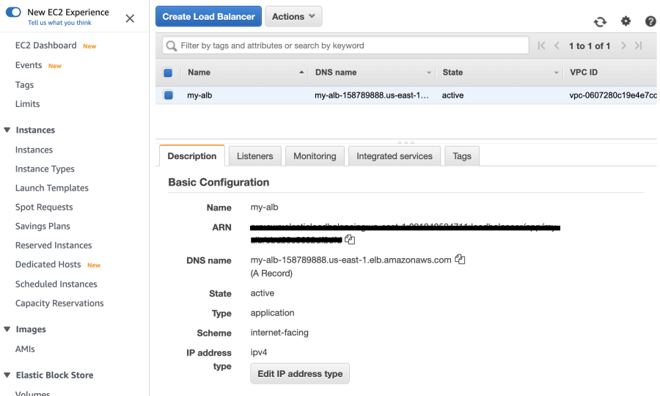The height and width of the screenshot is (396, 660).
Task: Copy the ARN to clipboard
Action: pos(350,240)
